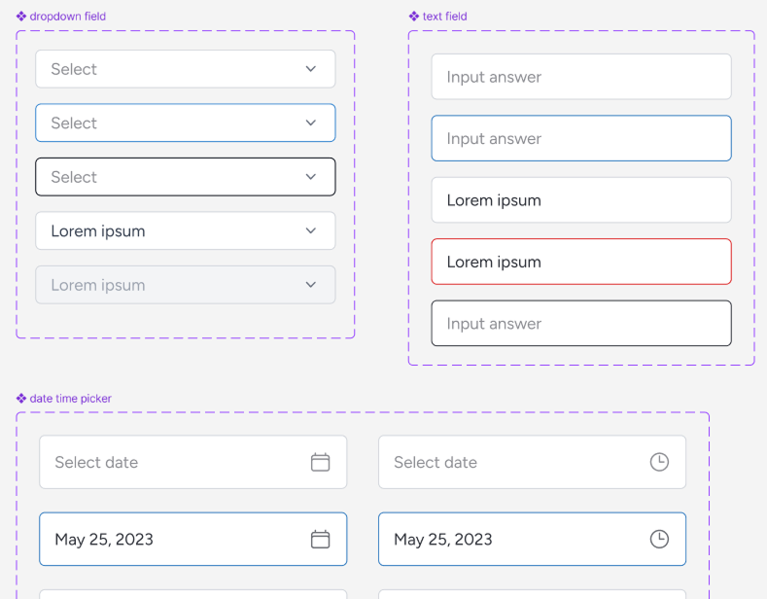Select the 'text field' component label

pyautogui.click(x=444, y=17)
